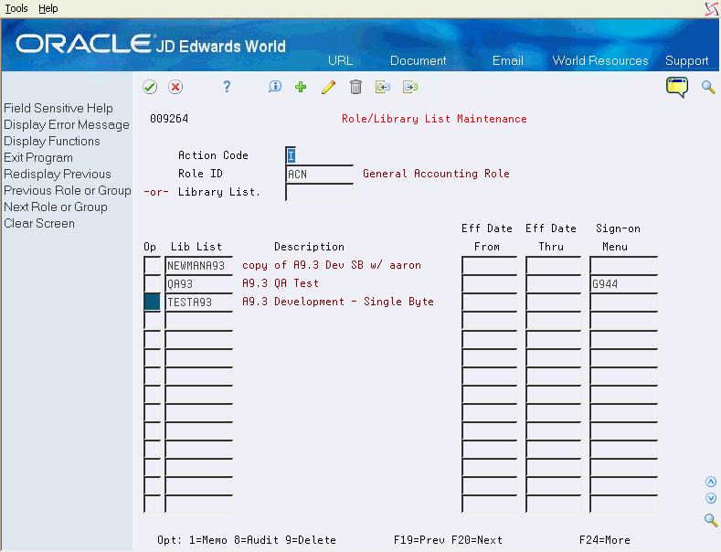Viewport: 721px width, 552px height.
Task: Open the Email header link
Action: click(508, 60)
